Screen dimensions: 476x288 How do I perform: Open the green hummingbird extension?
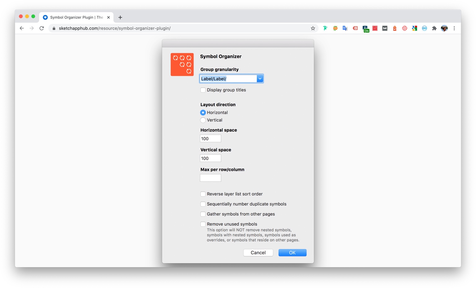coord(325,28)
